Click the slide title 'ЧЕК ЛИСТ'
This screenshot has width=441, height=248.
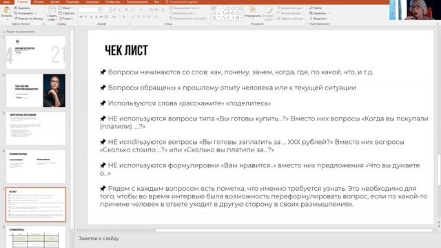126,50
